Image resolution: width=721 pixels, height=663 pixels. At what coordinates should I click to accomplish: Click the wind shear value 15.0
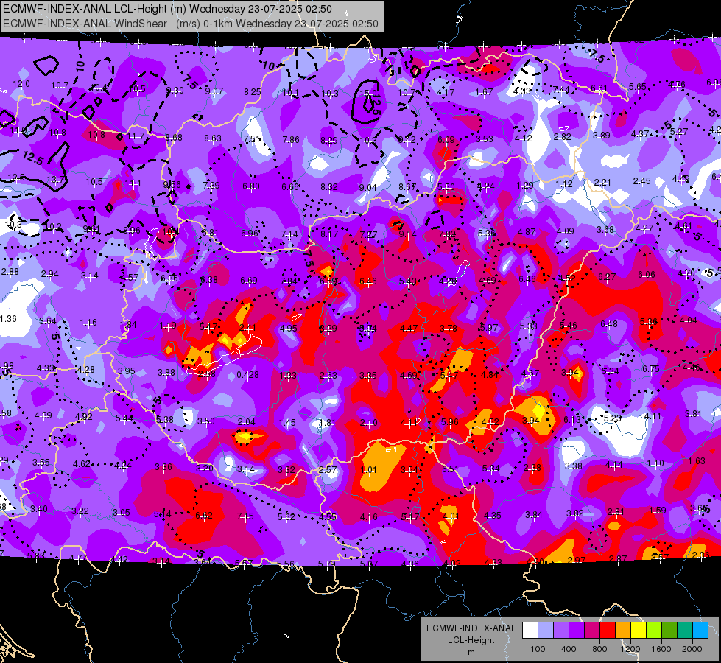tap(367, 94)
